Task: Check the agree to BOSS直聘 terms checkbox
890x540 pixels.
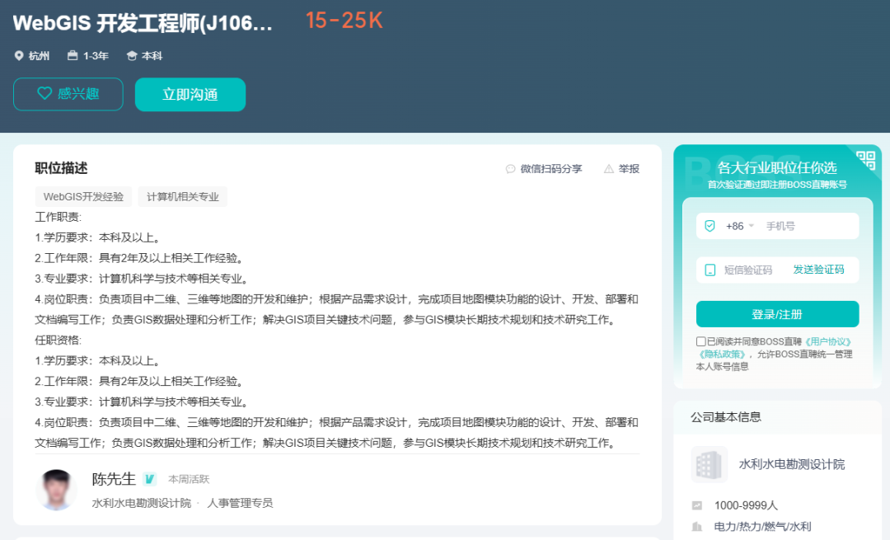Action: point(701,341)
